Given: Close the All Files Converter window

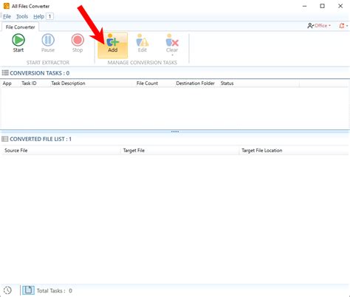Looking at the screenshot, I should [x=340, y=6].
